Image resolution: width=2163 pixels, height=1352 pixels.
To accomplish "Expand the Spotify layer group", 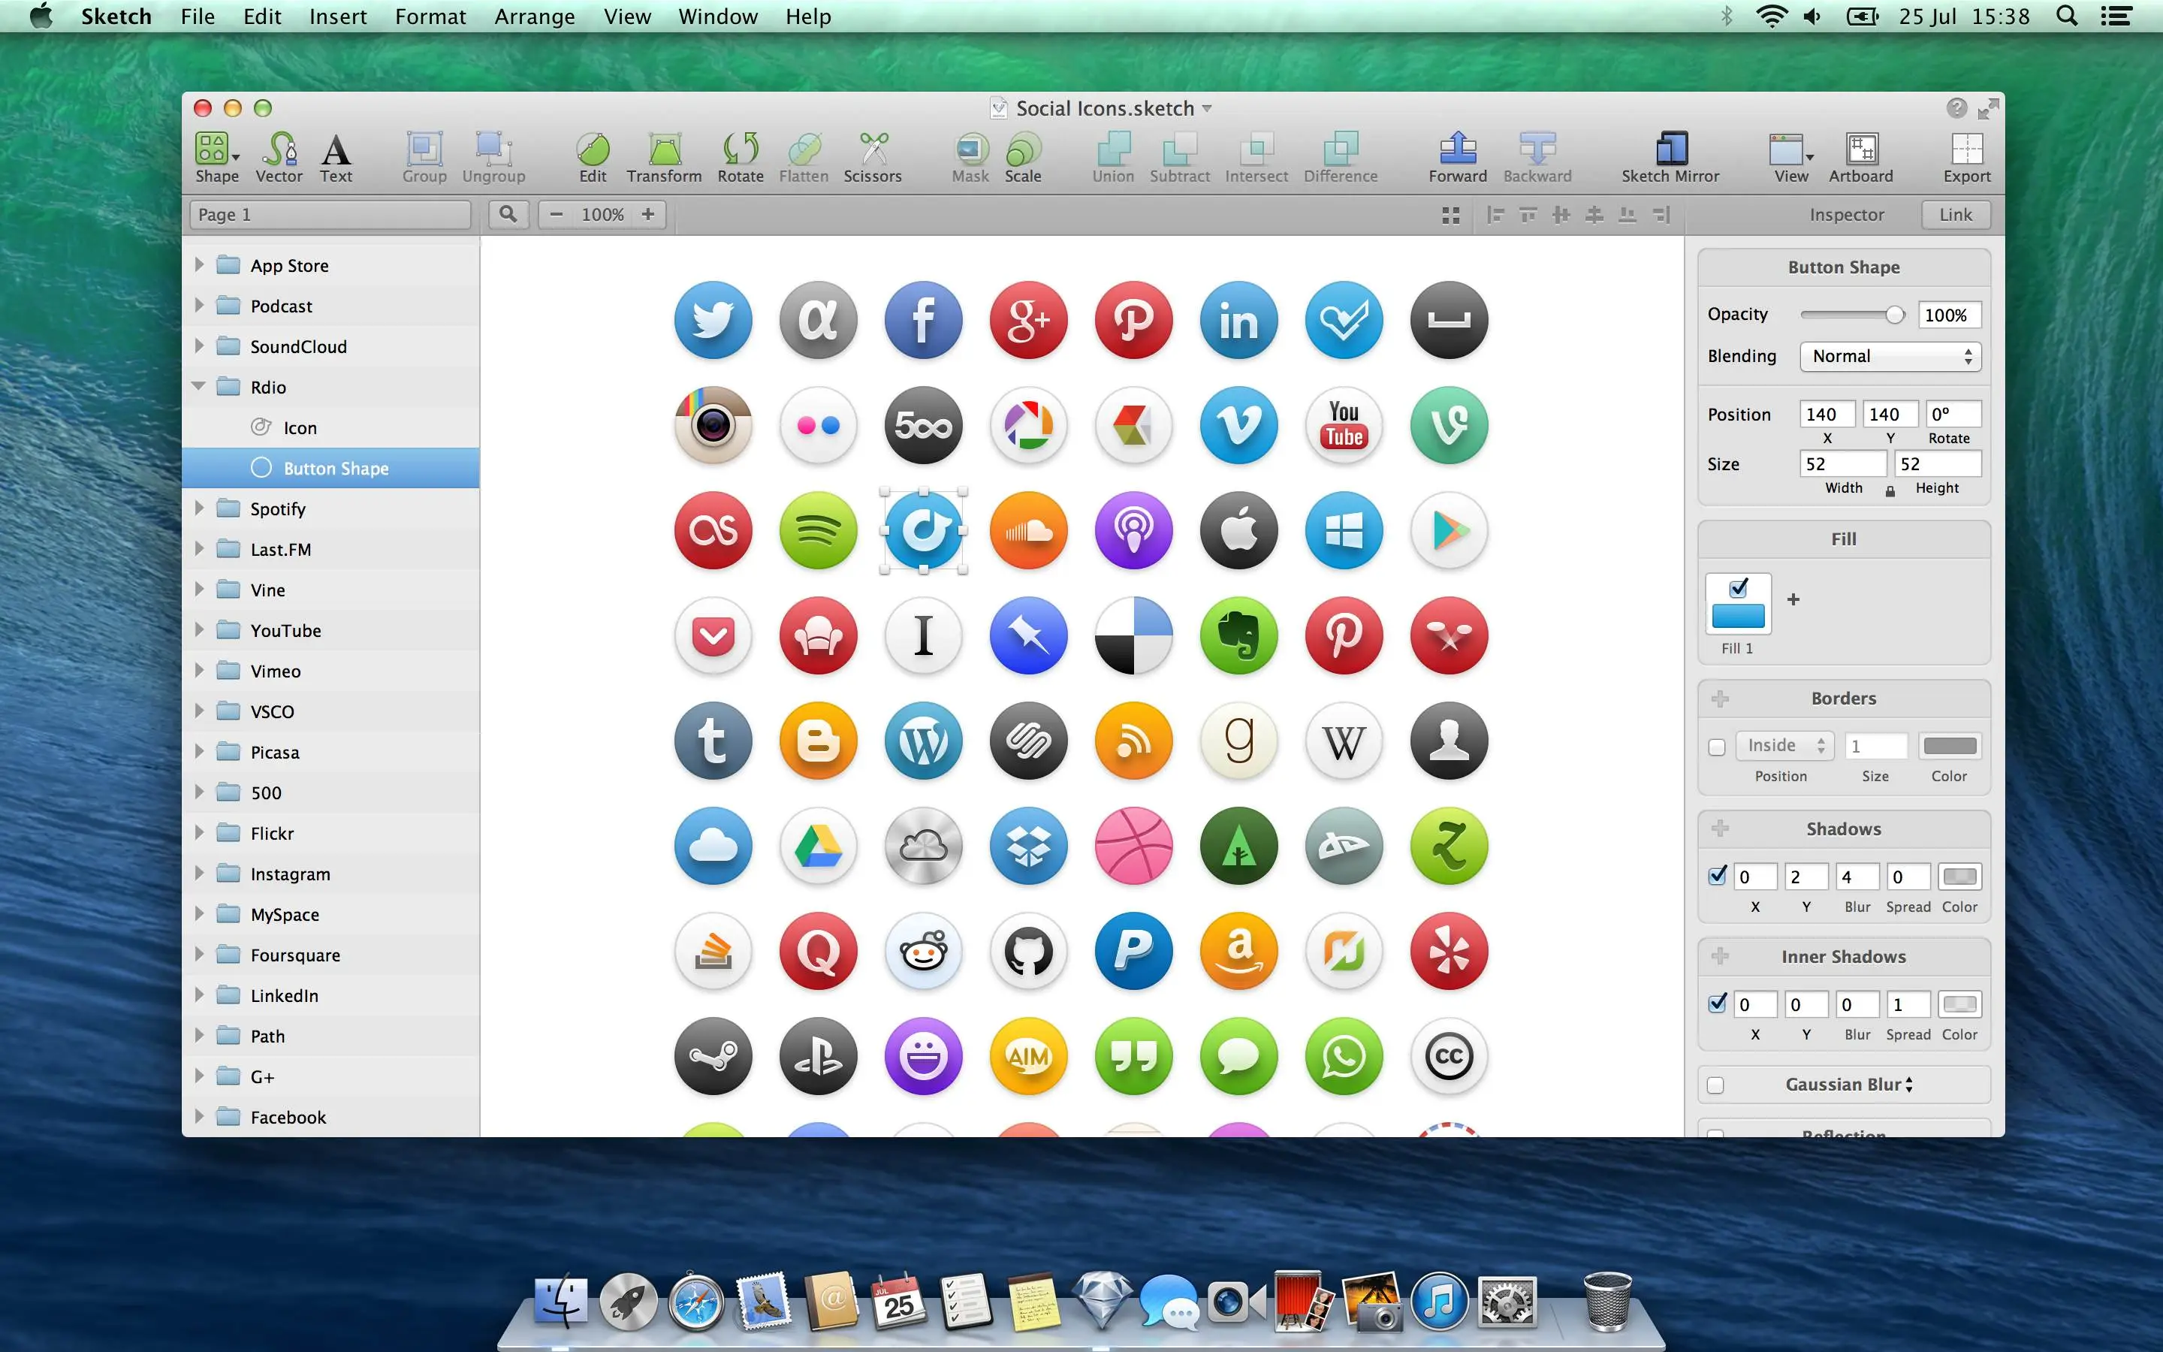I will [199, 508].
